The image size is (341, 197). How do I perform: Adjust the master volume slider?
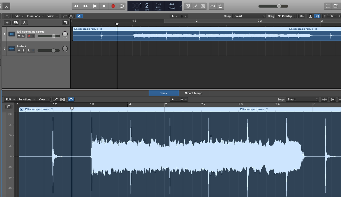[273, 6]
